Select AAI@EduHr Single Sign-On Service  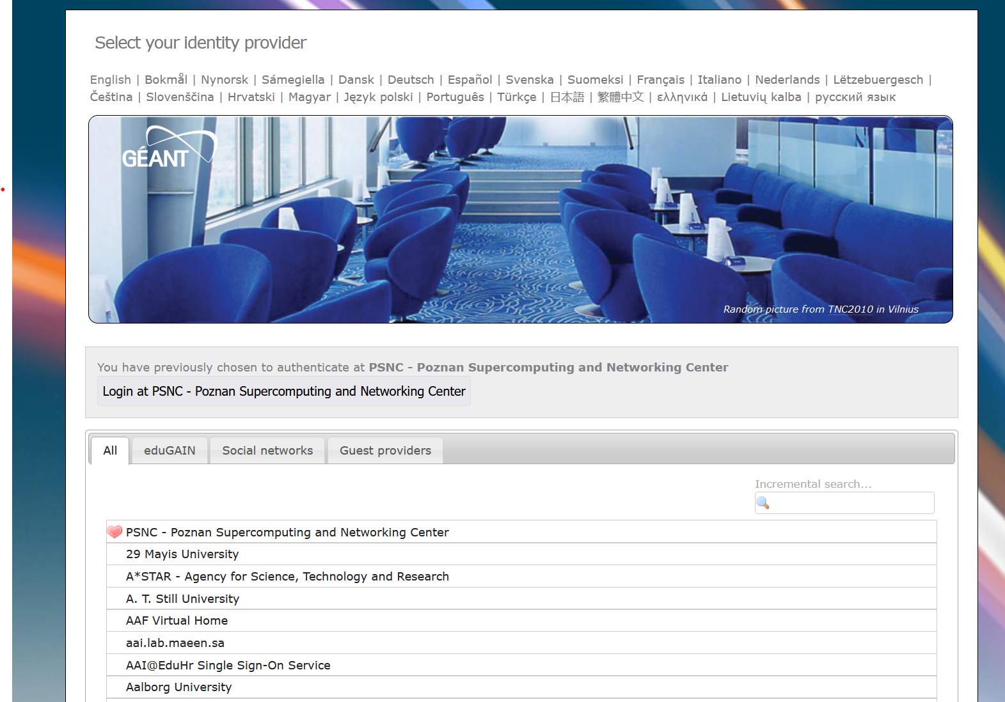pyautogui.click(x=521, y=666)
